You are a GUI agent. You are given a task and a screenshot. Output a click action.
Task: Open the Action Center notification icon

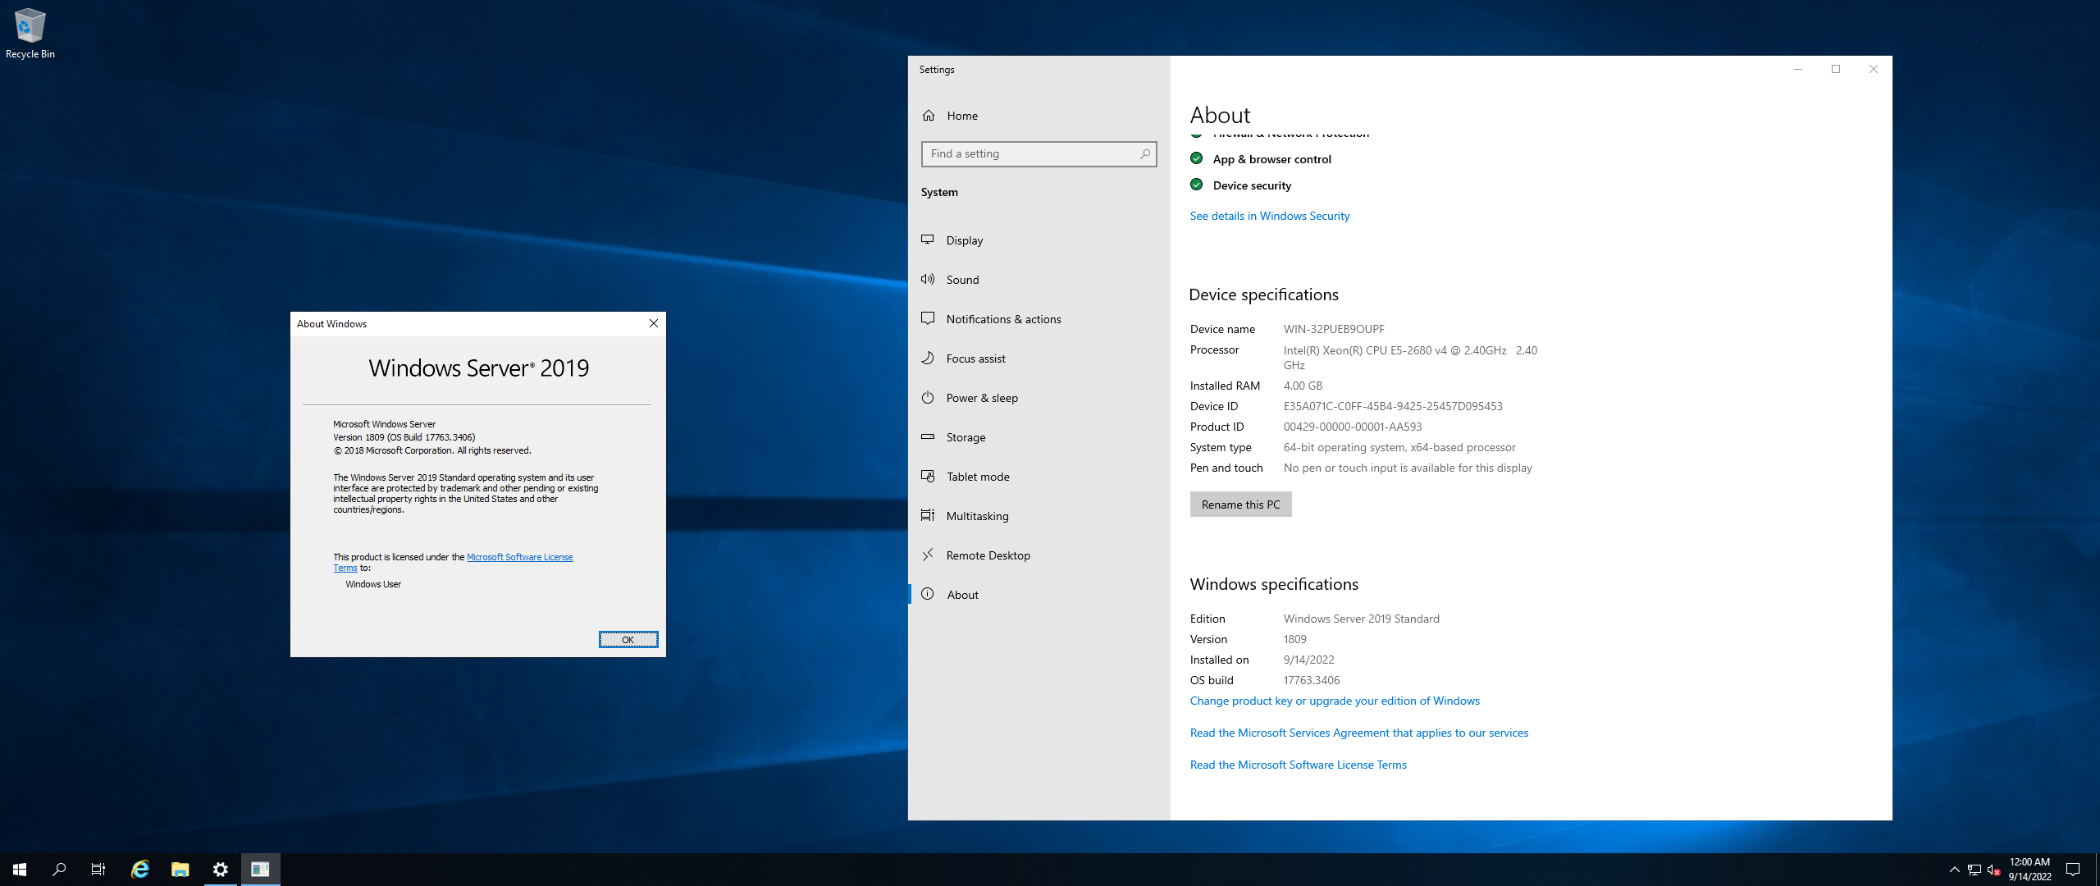pos(2073,870)
